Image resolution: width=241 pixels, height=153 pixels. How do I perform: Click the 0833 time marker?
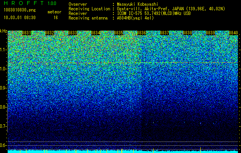(72, 33)
